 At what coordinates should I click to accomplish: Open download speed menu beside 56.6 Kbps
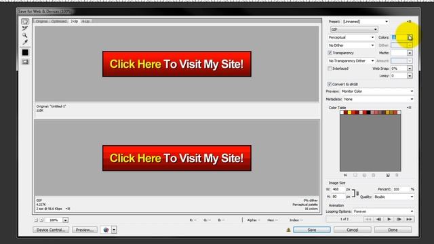(68, 209)
